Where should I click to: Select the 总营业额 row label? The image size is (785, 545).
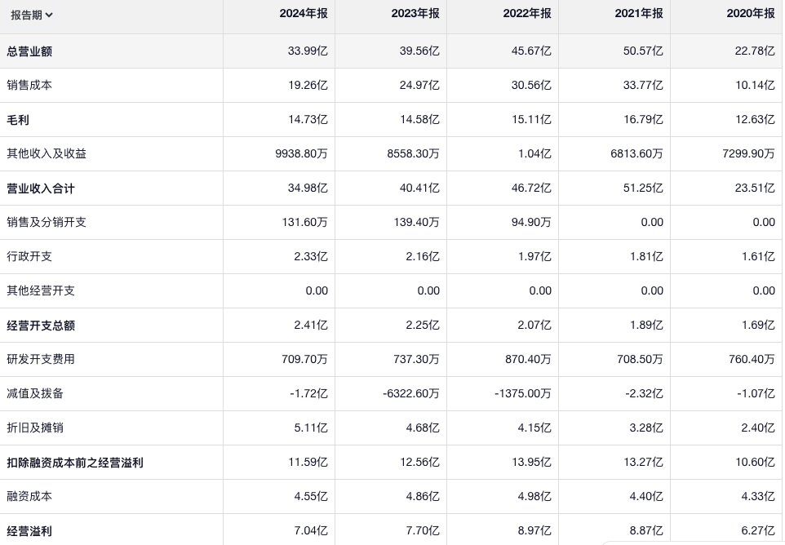coord(29,51)
